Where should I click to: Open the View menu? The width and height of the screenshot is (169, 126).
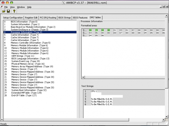pyautogui.click(x=12, y=7)
